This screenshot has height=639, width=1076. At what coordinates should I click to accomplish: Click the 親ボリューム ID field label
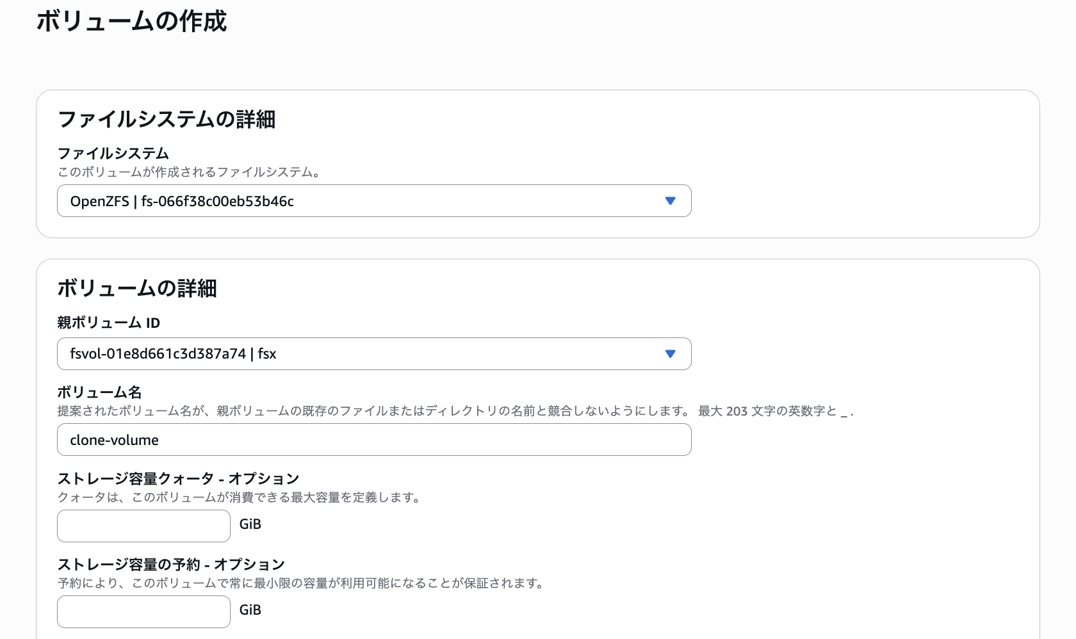(x=109, y=323)
